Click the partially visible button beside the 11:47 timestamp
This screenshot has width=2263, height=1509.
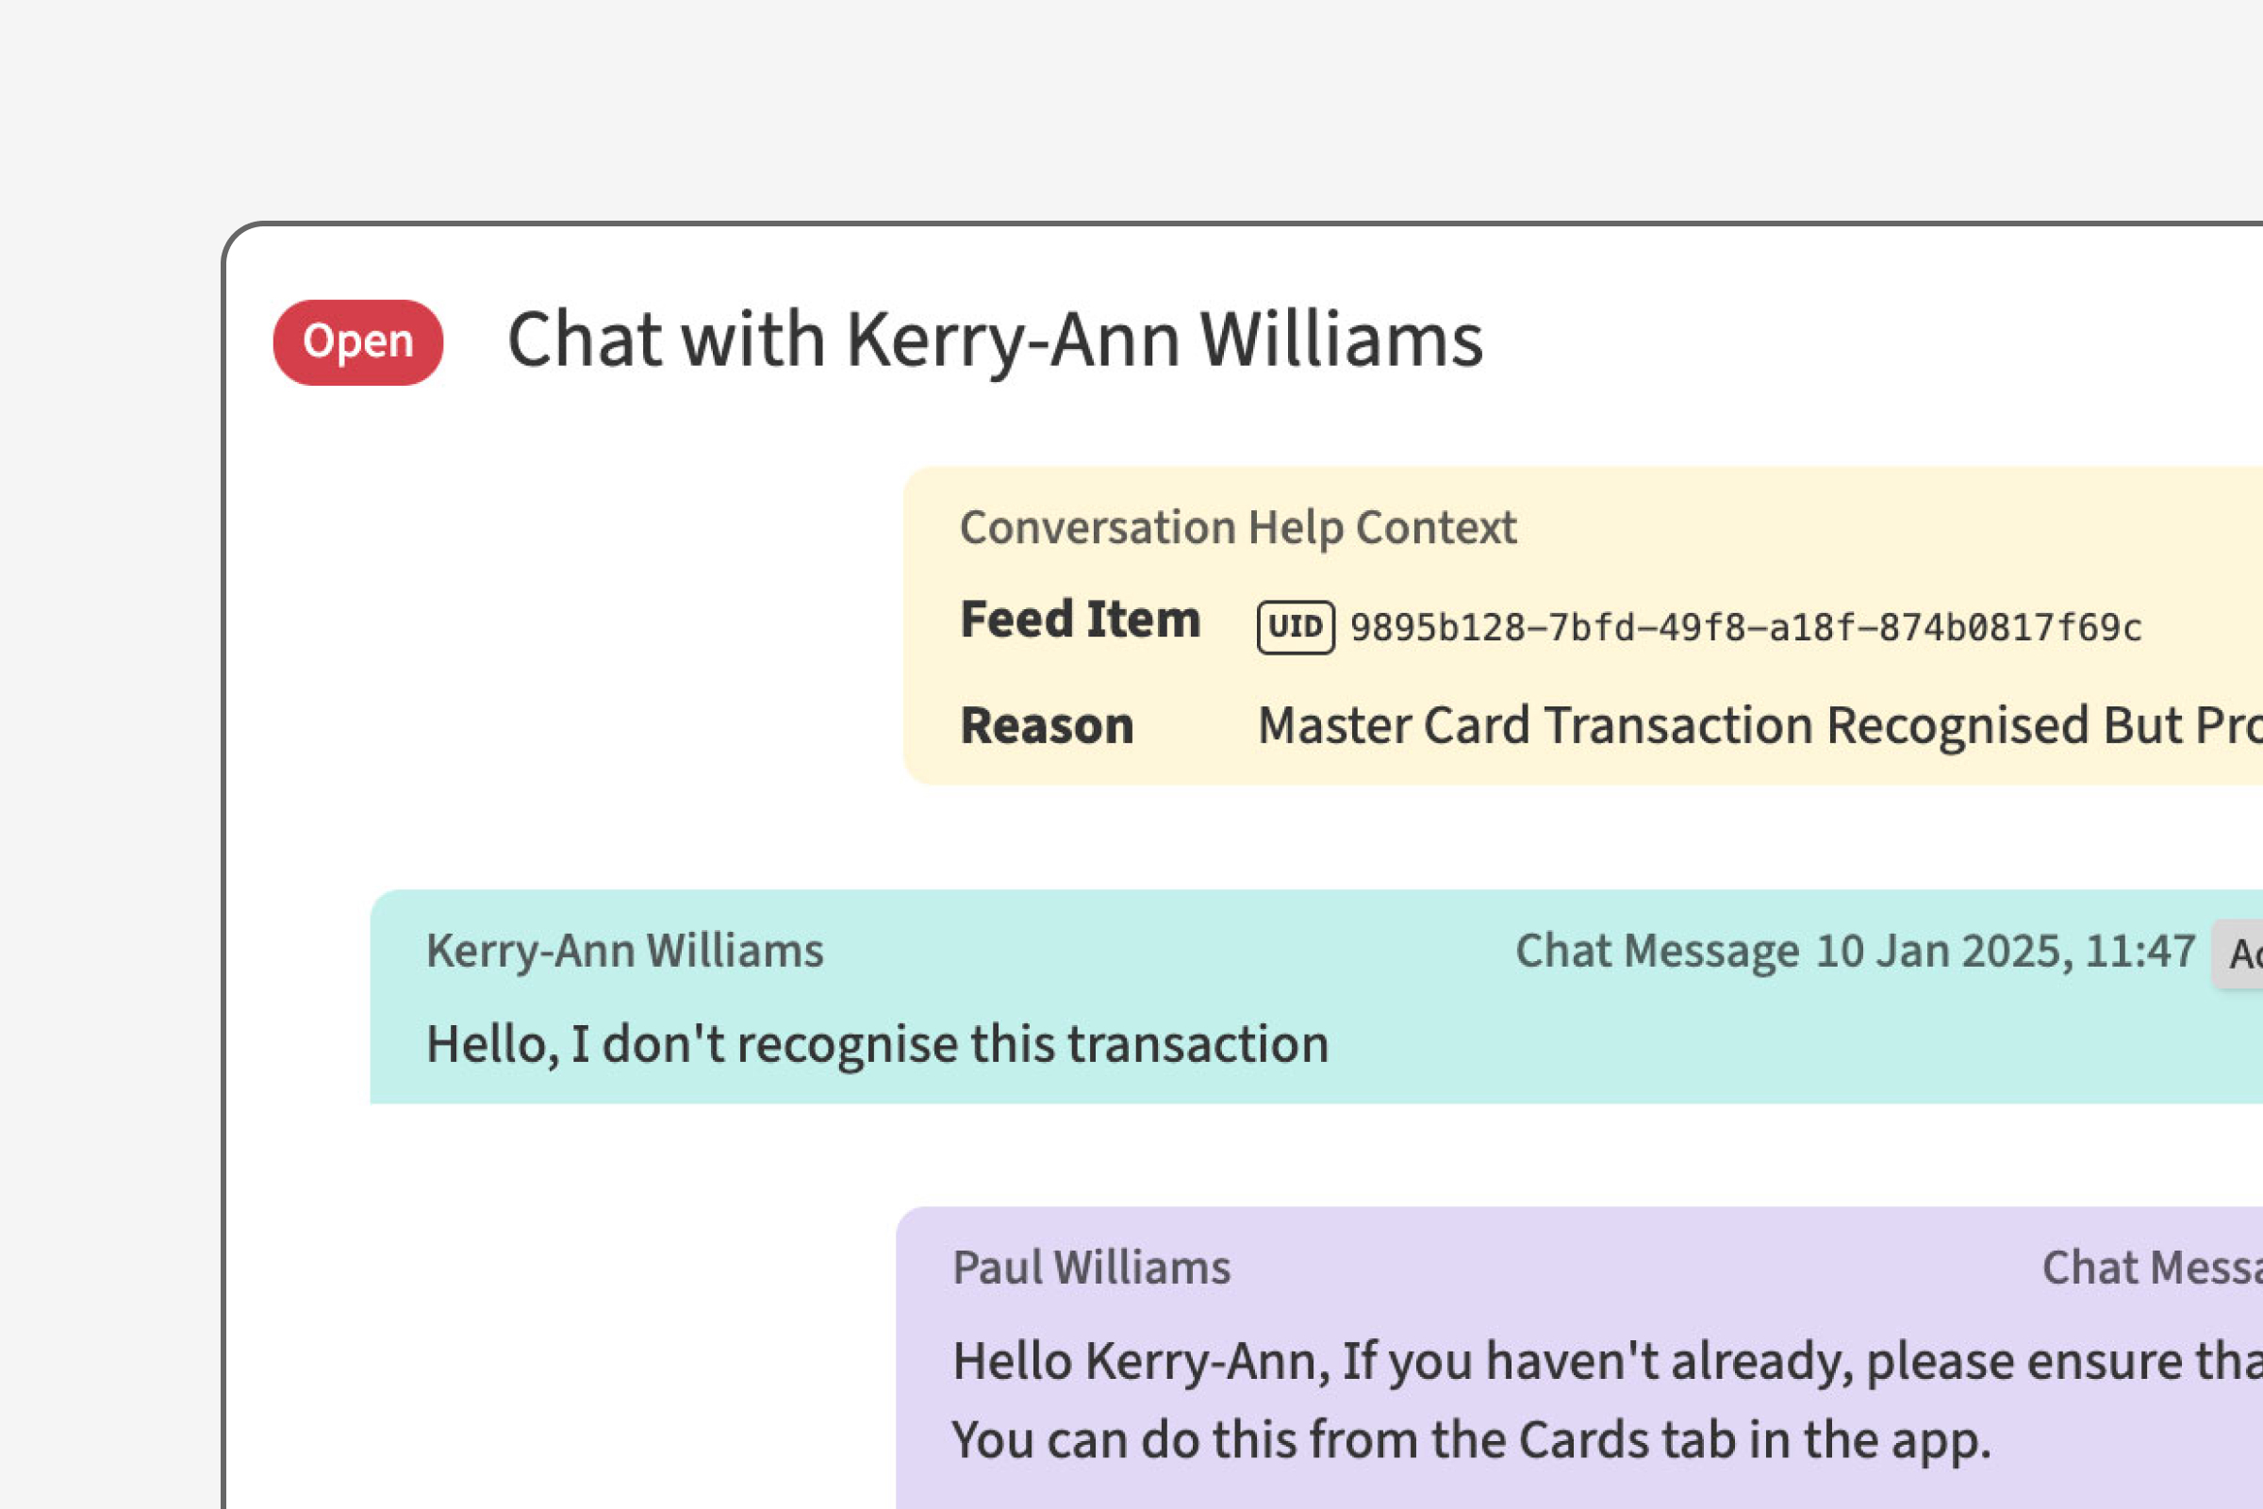pos(2242,953)
